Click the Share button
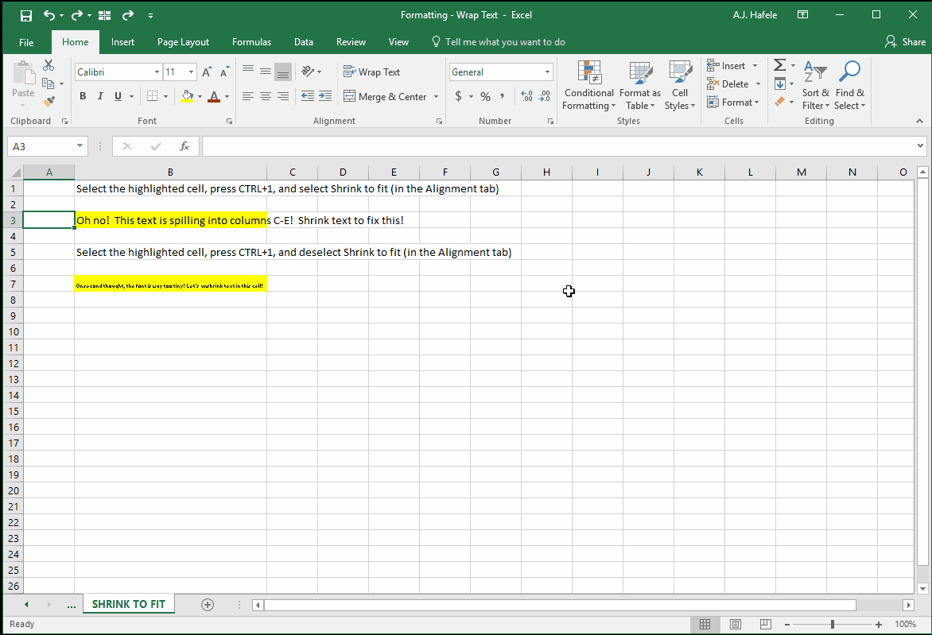The image size is (932, 635). (905, 41)
